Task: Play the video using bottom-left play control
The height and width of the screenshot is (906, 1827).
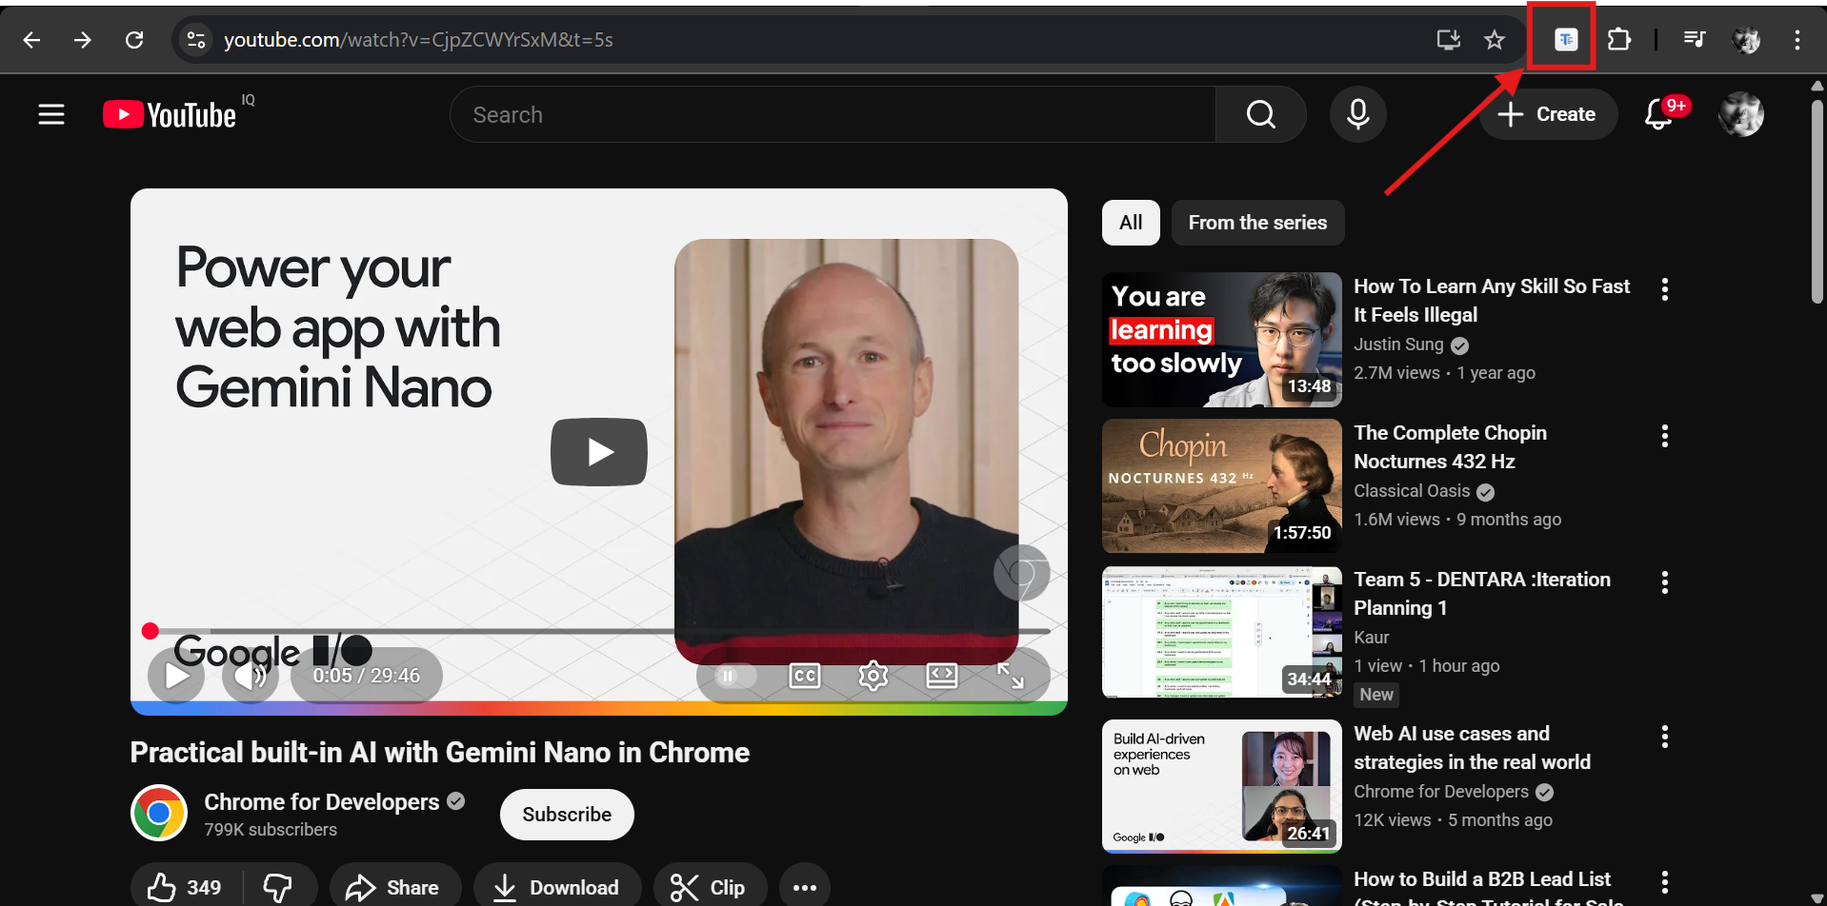Action: (177, 676)
